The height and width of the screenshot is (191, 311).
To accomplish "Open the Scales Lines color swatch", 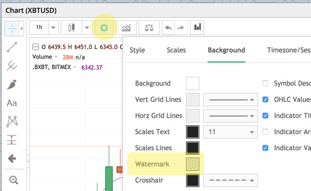I will (x=192, y=148).
